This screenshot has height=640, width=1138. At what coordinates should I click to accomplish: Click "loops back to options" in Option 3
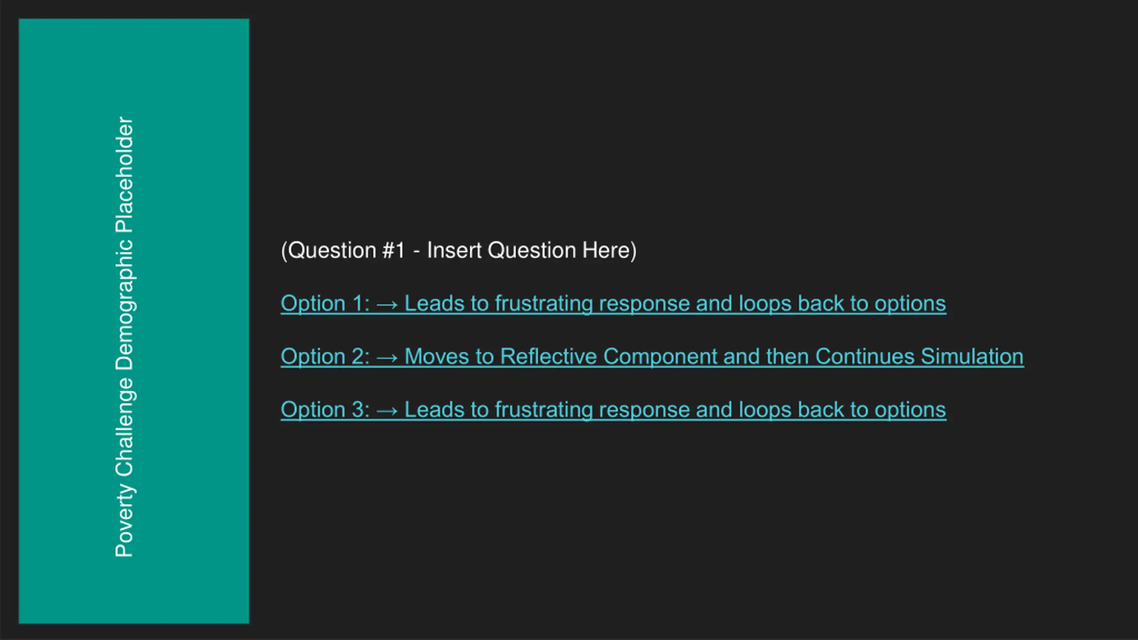coord(842,410)
